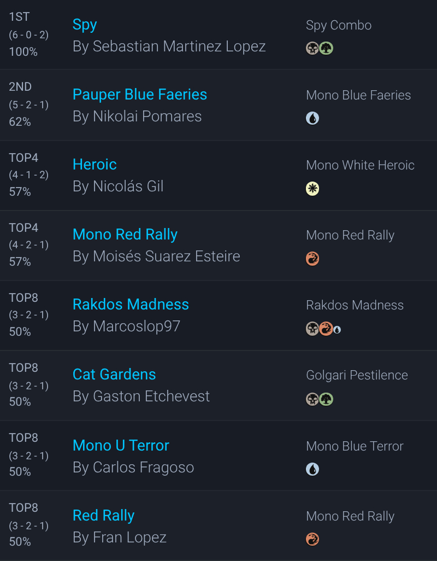Click the Golgari Pestilence archetype label
The height and width of the screenshot is (561, 437).
click(357, 375)
